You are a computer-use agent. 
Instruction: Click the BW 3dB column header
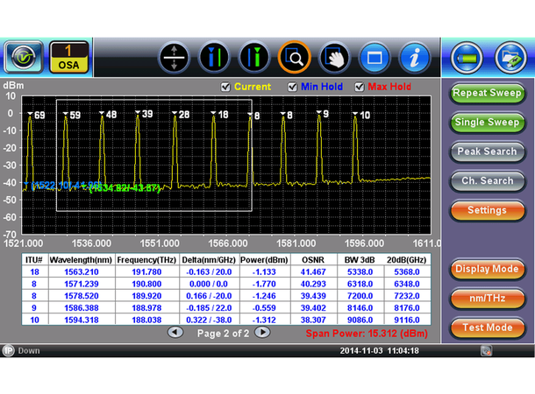[x=360, y=260]
